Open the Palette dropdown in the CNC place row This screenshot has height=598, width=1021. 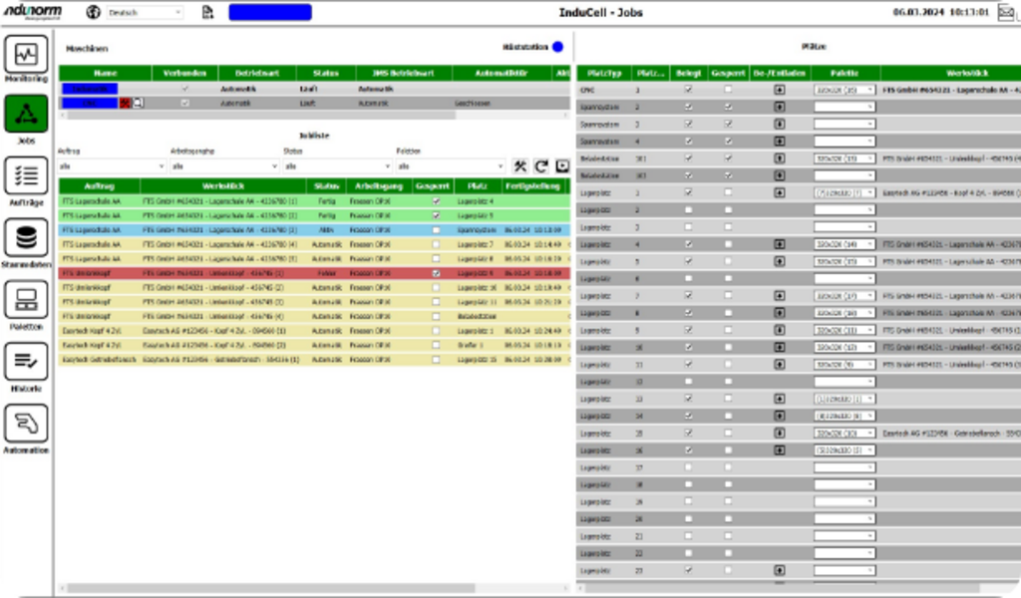[844, 90]
